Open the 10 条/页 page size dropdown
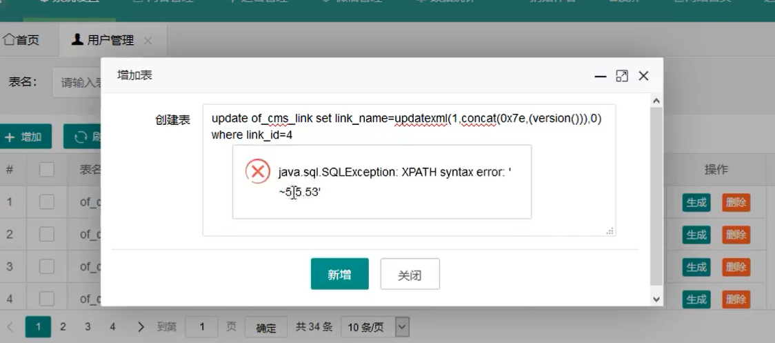This screenshot has height=343, width=775. click(x=375, y=327)
